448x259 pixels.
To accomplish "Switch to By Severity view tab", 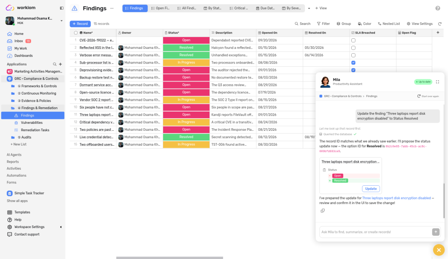I will tap(291, 8).
